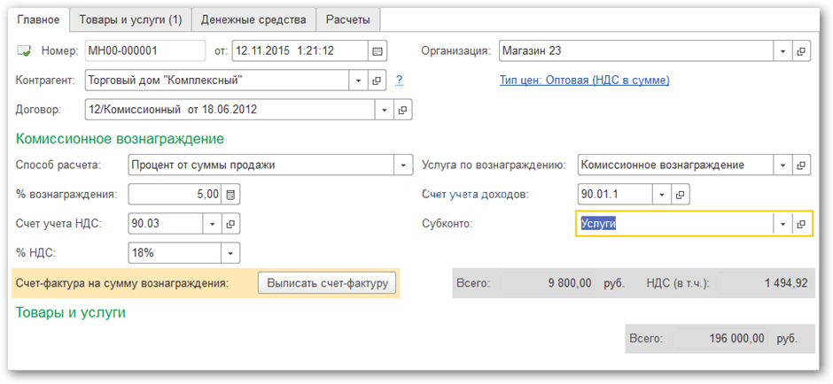The height and width of the screenshot is (384, 833).
Task: Expand the Способ расчета dropdown
Action: pos(404,165)
